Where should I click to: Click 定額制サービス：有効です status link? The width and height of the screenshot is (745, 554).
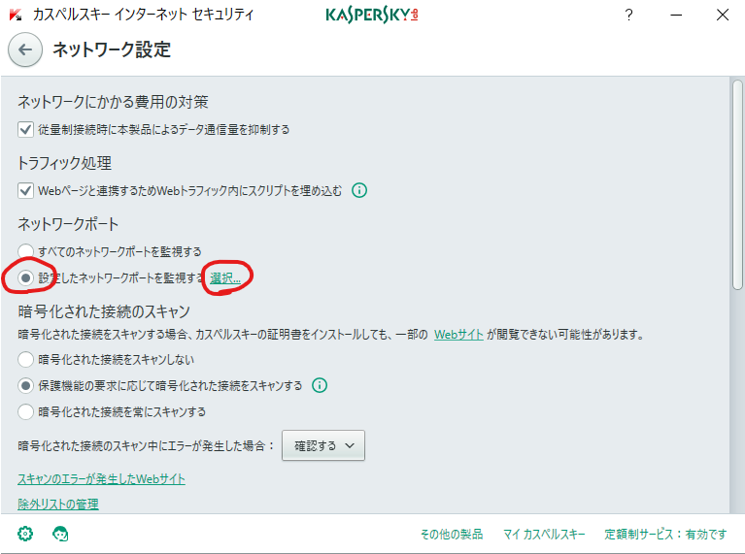[x=665, y=534]
